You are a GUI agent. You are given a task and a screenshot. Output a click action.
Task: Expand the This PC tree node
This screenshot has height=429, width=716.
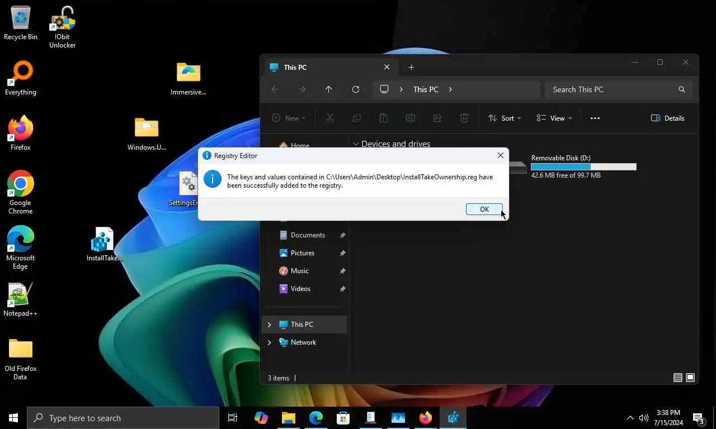pos(269,325)
